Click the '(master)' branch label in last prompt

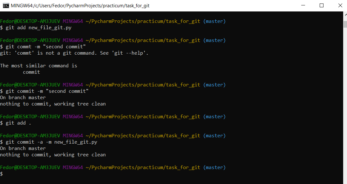[x=214, y=167]
